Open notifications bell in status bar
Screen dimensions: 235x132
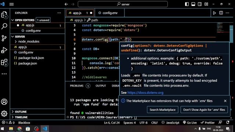228,122
